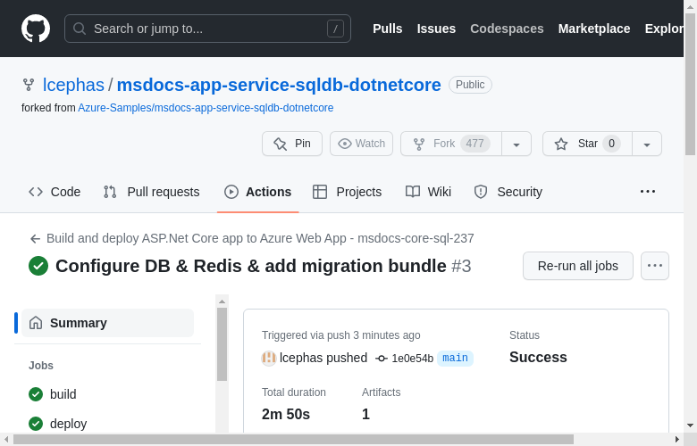Image resolution: width=697 pixels, height=446 pixels.
Task: Click the horizontal scrollbar at the bottom
Action: pos(293,439)
